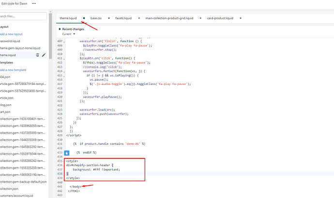Close the facets.liquid tab
The height and width of the screenshot is (198, 334).
pyautogui.click(x=139, y=18)
